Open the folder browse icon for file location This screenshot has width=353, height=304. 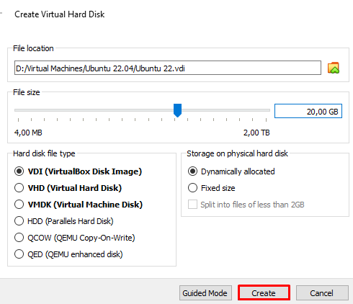(334, 68)
